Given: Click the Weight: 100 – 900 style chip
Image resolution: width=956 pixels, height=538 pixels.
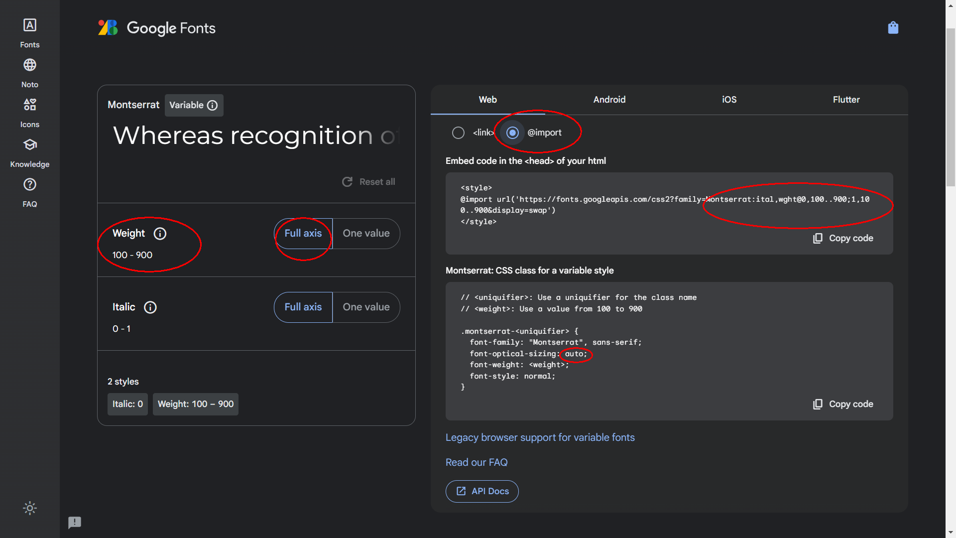Looking at the screenshot, I should (196, 404).
